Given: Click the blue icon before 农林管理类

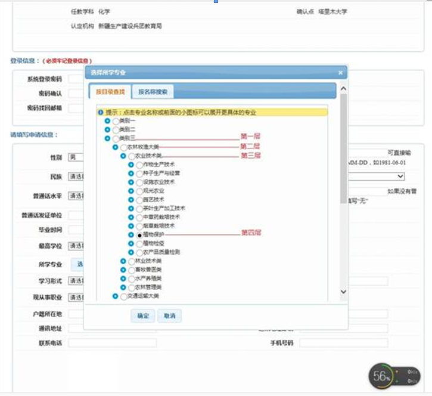Looking at the screenshot, I should click(123, 287).
